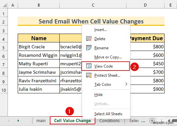Image resolution: width=177 pixels, height=126 pixels.
Task: Click the rwiggin1@ email cell
Action: pyautogui.click(x=71, y=55)
